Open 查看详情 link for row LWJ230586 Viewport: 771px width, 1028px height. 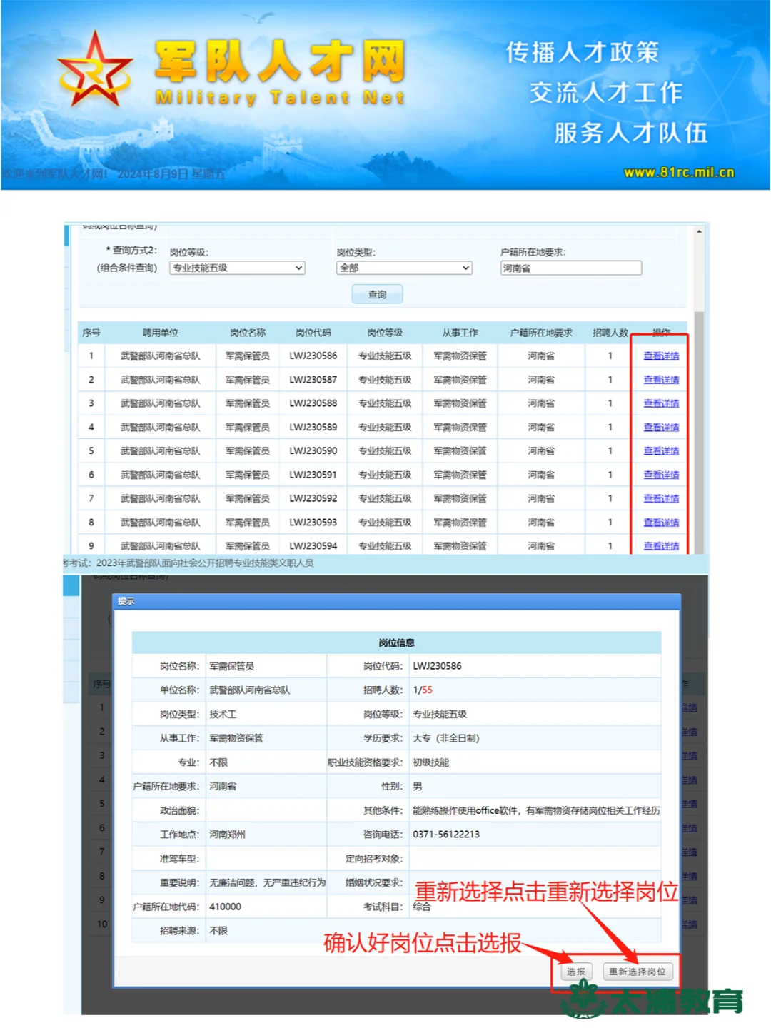[x=661, y=356]
